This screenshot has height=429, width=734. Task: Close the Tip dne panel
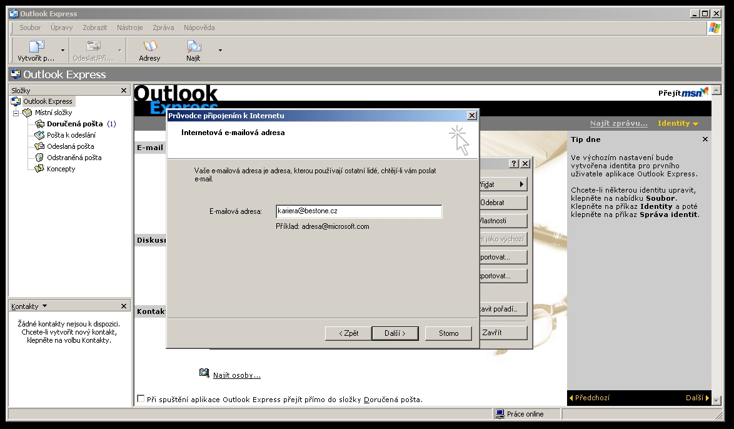point(705,139)
